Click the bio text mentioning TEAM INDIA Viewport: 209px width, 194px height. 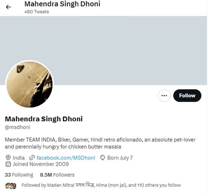100,143
